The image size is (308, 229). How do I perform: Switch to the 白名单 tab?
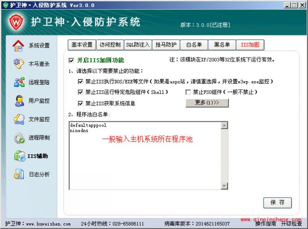click(x=194, y=45)
